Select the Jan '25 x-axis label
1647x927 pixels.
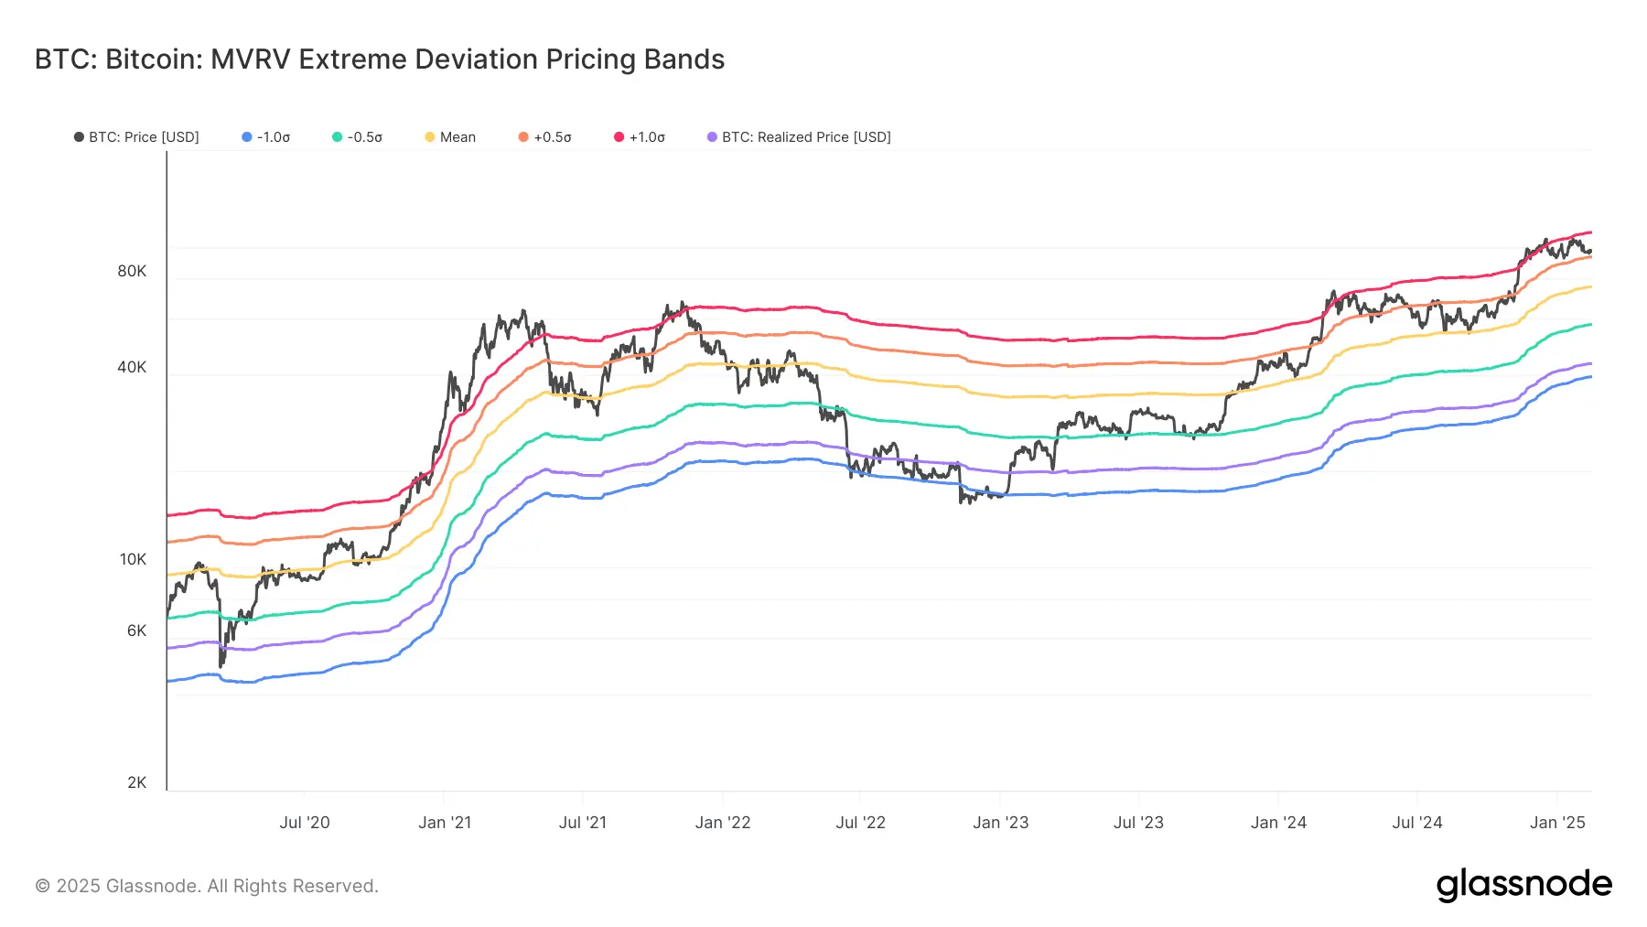pos(1557,822)
